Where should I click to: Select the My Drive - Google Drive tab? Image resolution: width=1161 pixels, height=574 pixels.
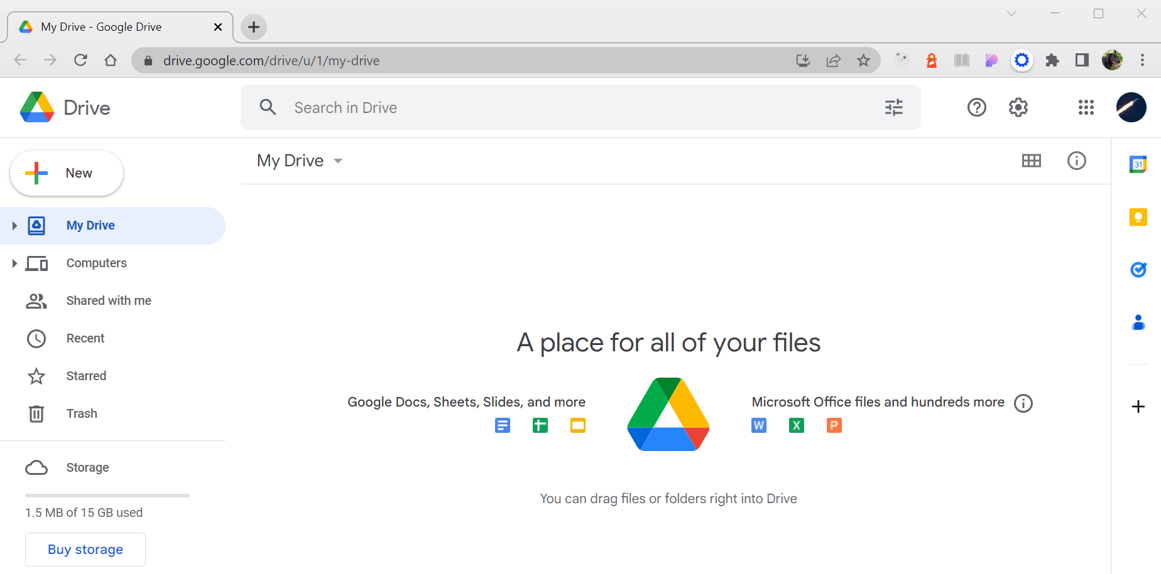119,27
